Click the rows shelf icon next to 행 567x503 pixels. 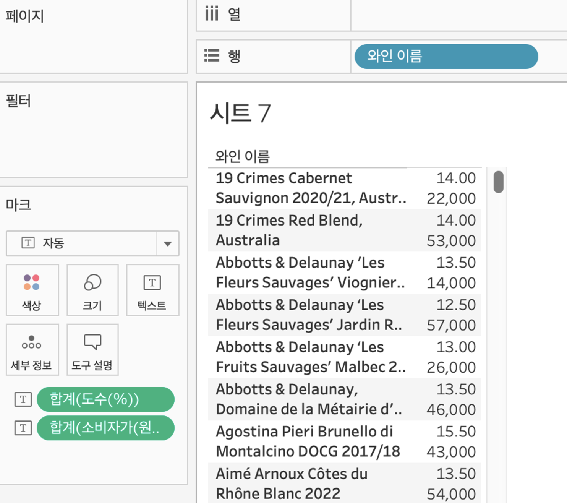[x=212, y=55]
